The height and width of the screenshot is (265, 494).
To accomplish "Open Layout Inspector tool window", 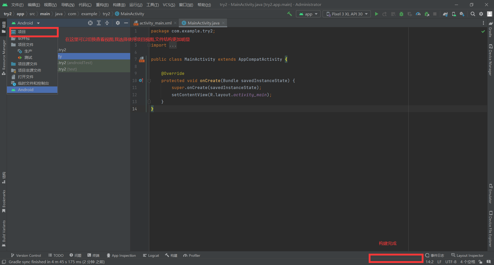I will 467,255.
